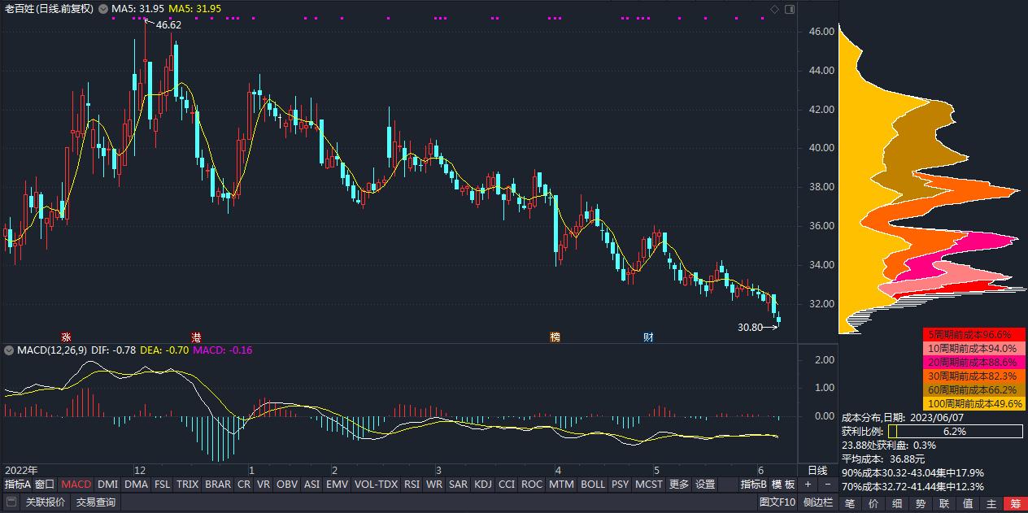Select the KDJ indicator
The height and width of the screenshot is (513, 1028).
tap(483, 484)
